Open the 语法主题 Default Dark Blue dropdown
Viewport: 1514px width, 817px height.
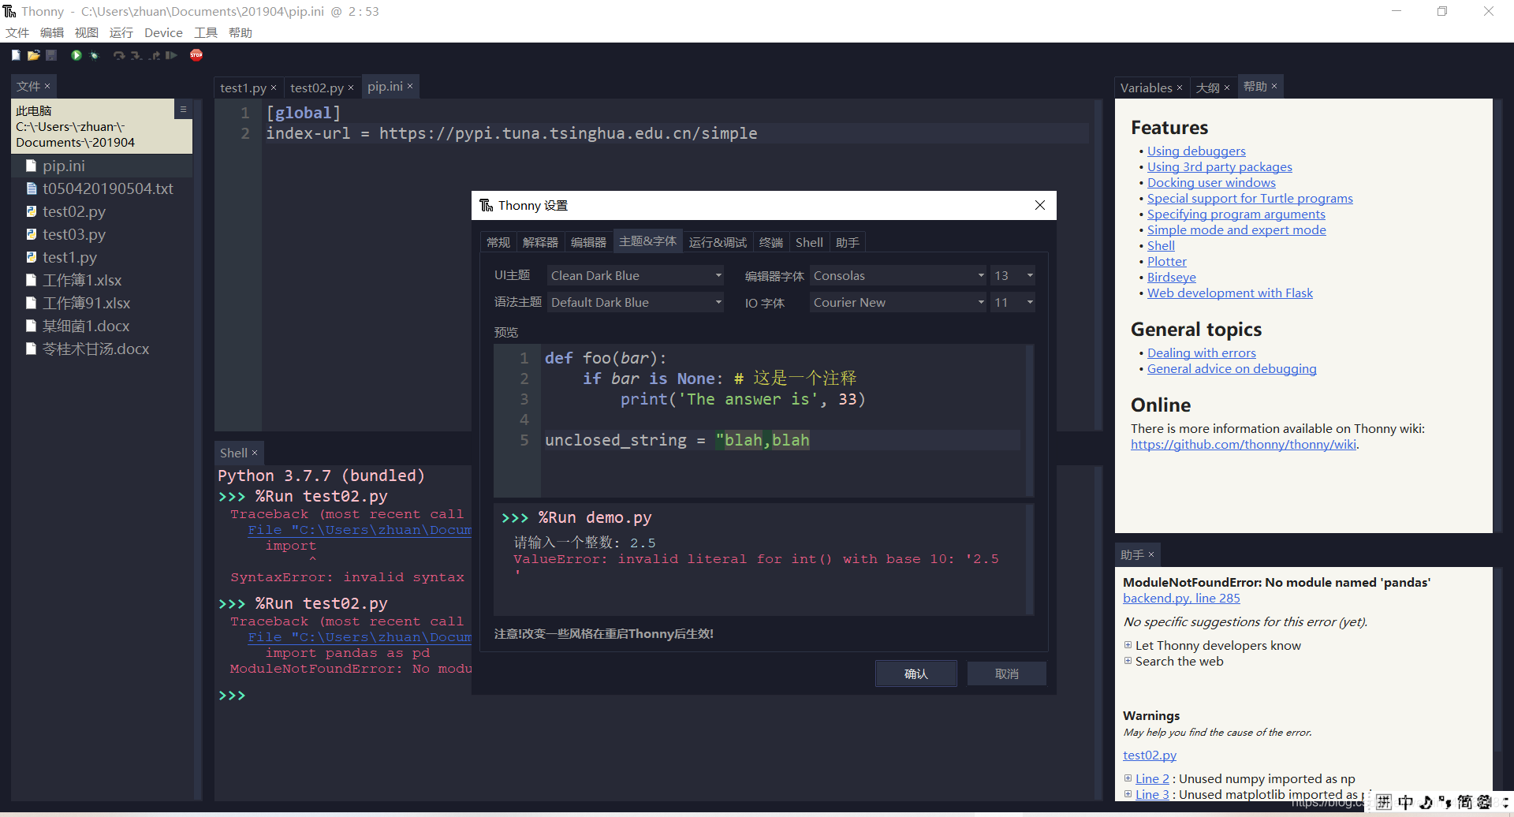(635, 302)
